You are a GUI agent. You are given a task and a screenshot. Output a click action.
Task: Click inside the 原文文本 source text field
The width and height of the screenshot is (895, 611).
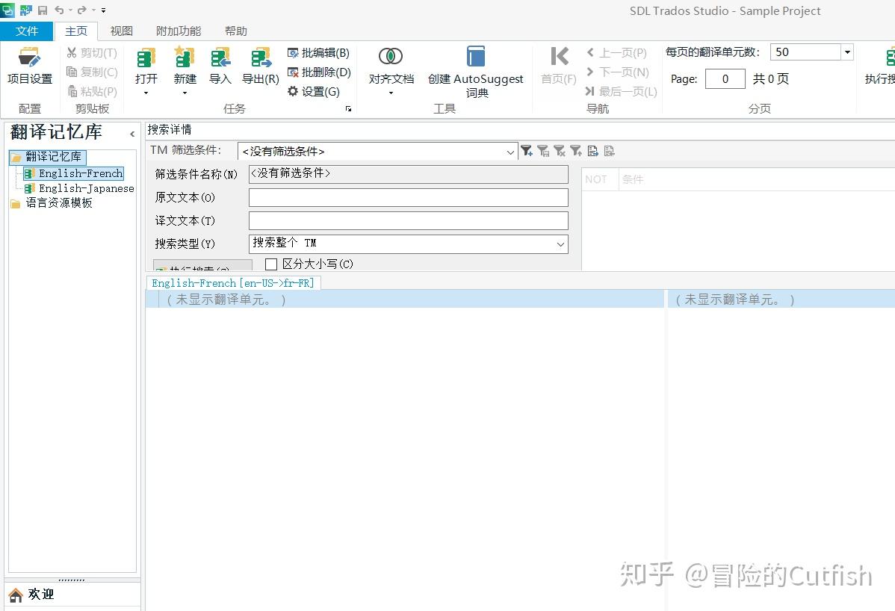(408, 197)
